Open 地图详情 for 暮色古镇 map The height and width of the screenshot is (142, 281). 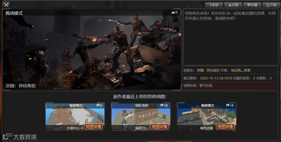(x=225, y=127)
